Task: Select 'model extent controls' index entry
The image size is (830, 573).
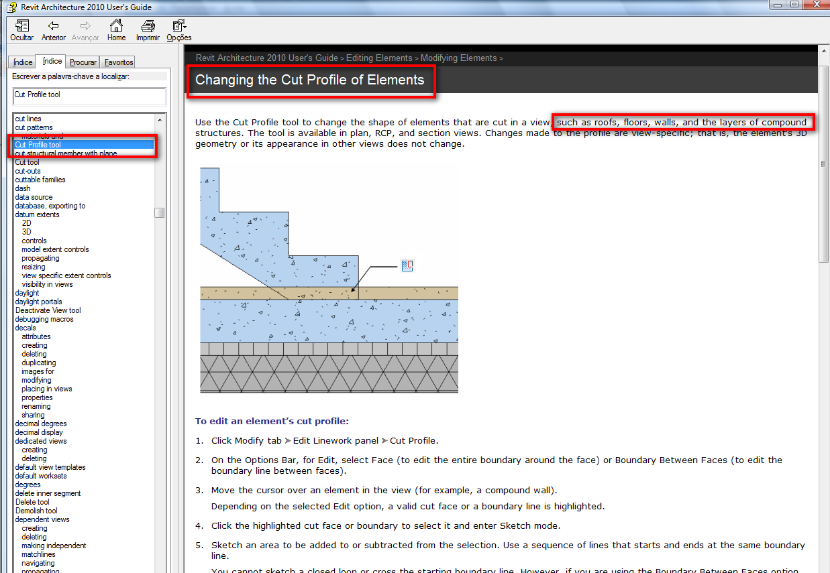Action: [55, 249]
